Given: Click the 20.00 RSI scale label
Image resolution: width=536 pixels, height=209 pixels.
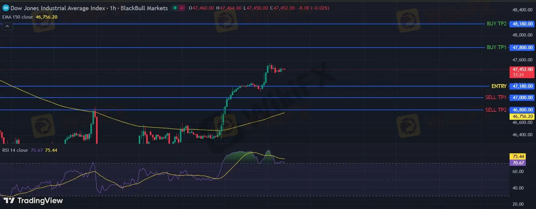Looking at the screenshot, I should pos(518,204).
